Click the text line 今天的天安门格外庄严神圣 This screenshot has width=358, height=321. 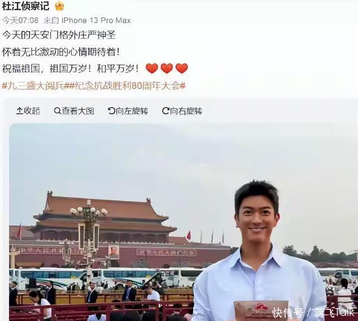tap(59, 35)
